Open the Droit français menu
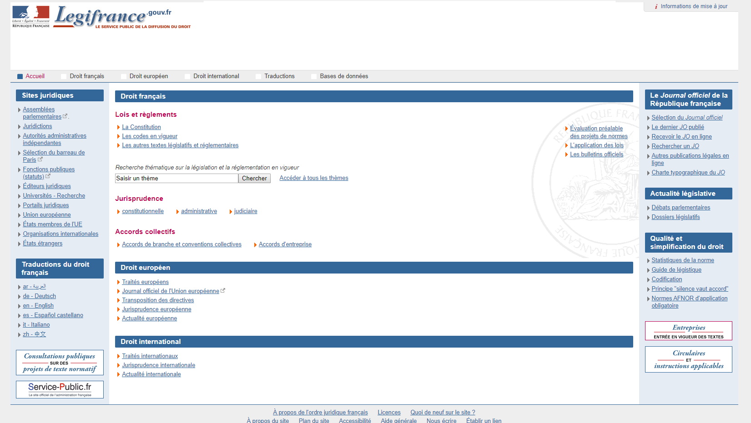The image size is (751, 423). click(87, 76)
